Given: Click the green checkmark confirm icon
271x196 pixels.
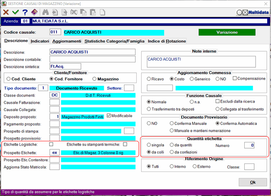Looking at the screenshot, I should (16, 12).
